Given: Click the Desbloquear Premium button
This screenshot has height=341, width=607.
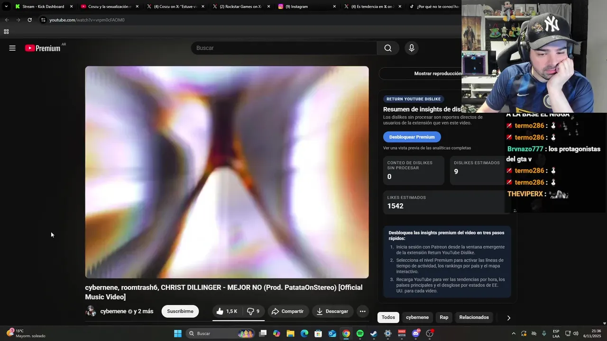Looking at the screenshot, I should [x=412, y=137].
